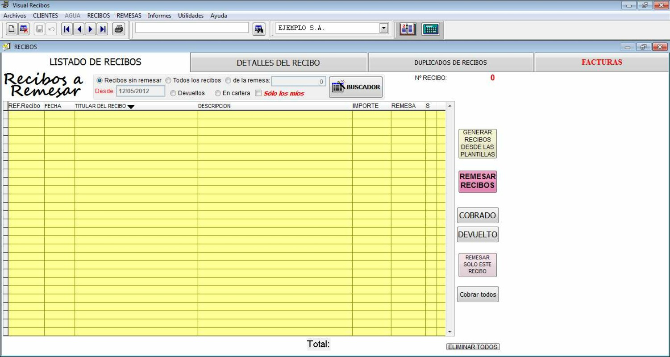Choose the 'de la remesa' radio option
The image size is (670, 357).
(x=228, y=81)
